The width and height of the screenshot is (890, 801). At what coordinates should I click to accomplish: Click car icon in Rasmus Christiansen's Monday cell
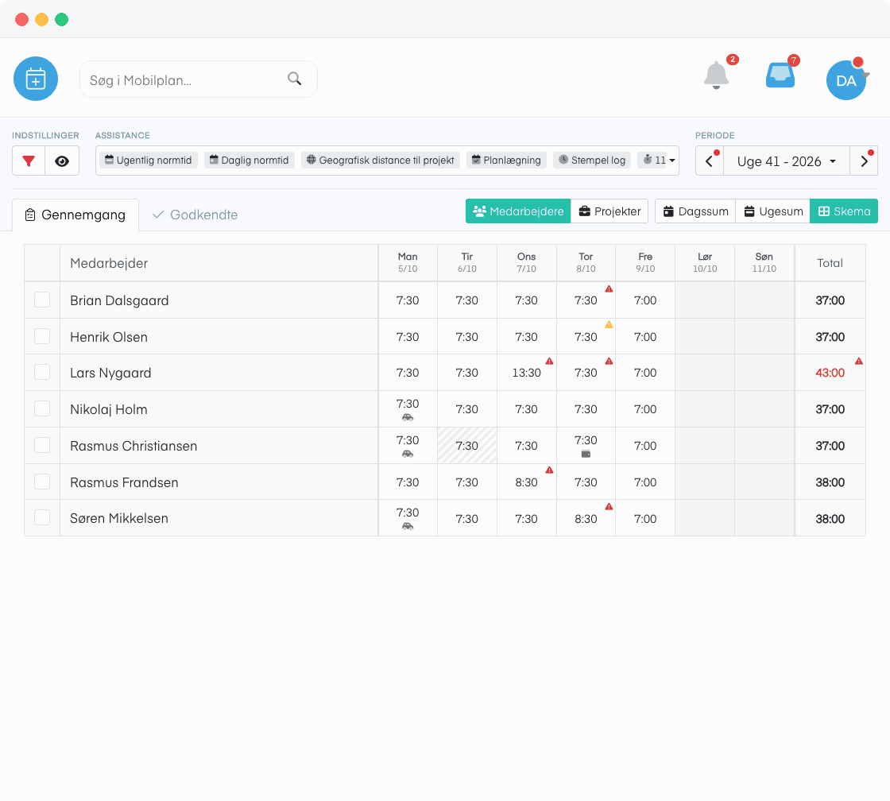(408, 454)
